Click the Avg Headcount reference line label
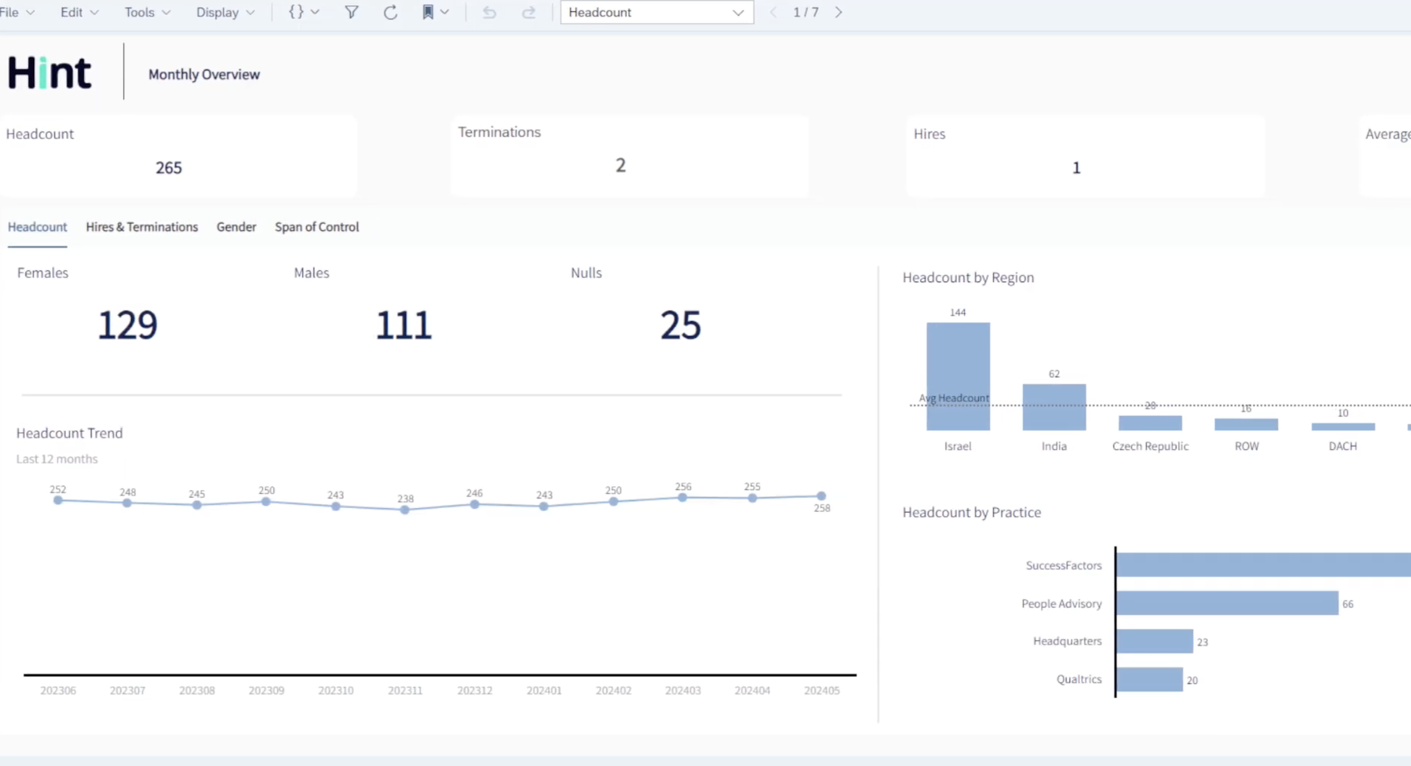This screenshot has width=1411, height=766. 954,398
